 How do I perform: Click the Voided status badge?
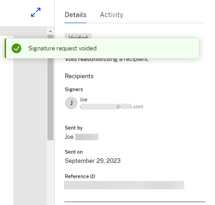click(x=78, y=36)
